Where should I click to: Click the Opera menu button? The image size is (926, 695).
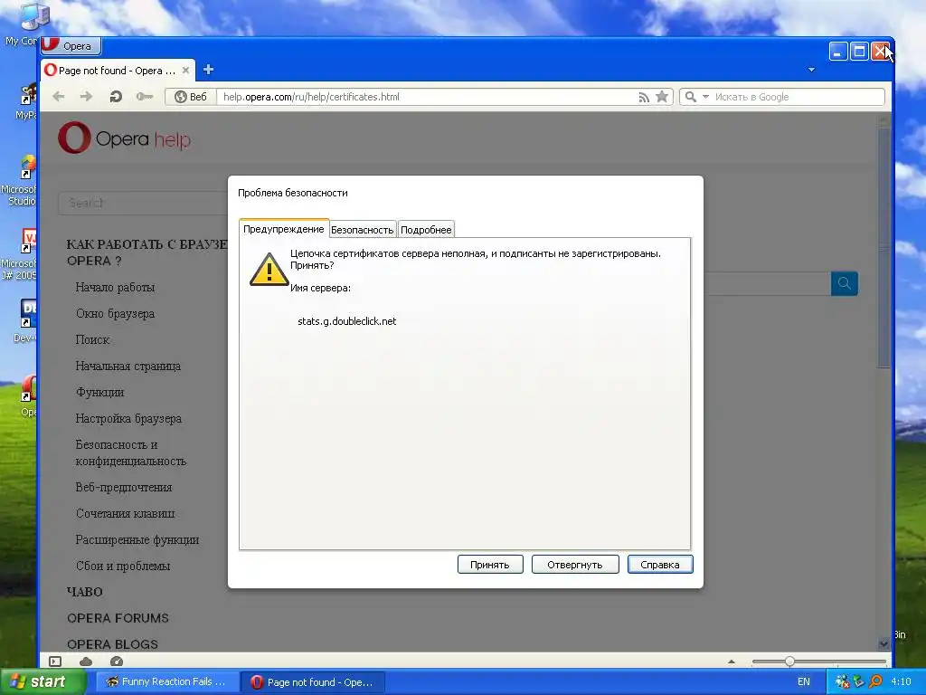71,45
